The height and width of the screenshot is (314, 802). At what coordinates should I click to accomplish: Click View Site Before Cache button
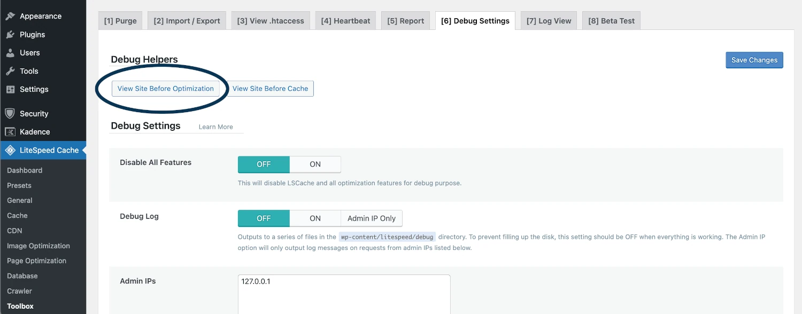click(x=270, y=89)
